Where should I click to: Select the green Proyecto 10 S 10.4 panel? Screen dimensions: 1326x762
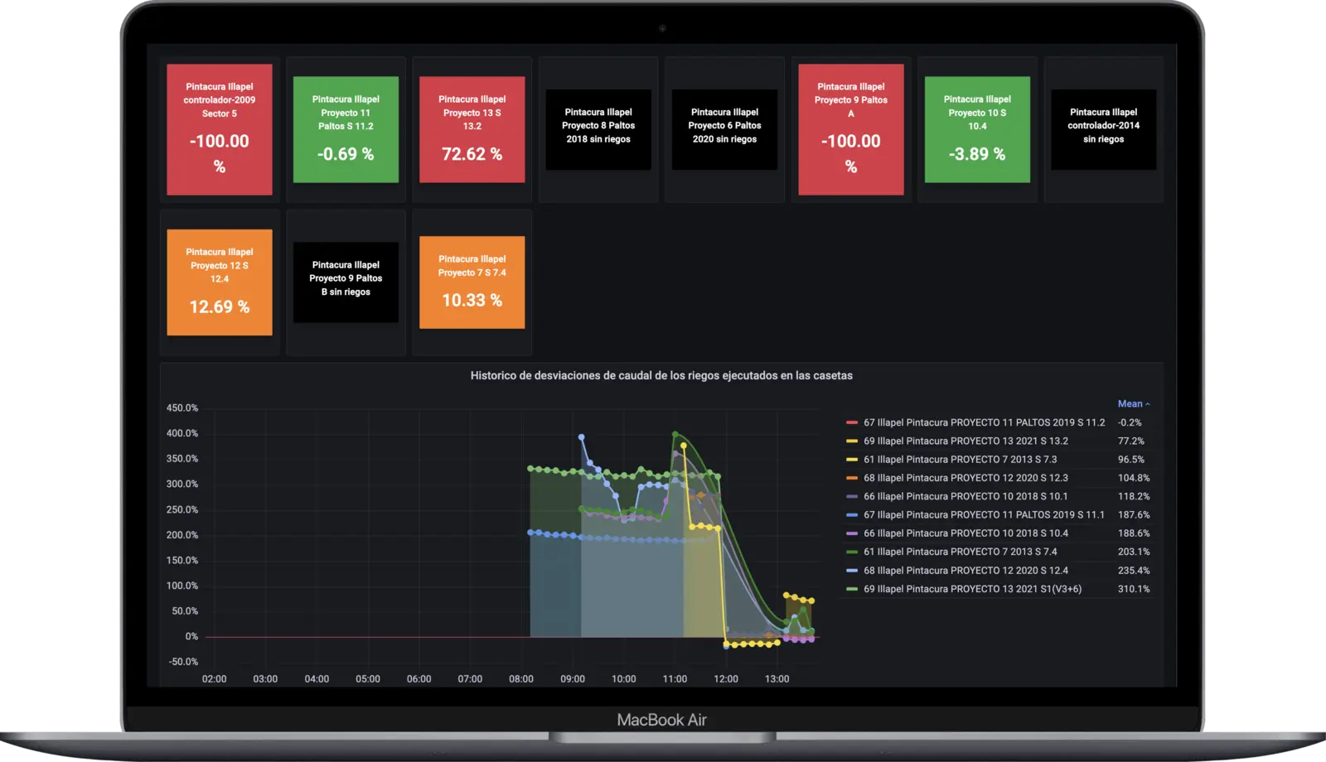[977, 129]
